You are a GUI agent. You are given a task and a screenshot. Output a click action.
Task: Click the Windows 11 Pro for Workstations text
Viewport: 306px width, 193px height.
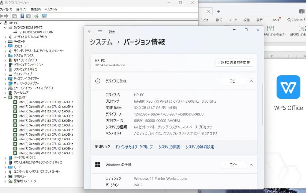160,179
